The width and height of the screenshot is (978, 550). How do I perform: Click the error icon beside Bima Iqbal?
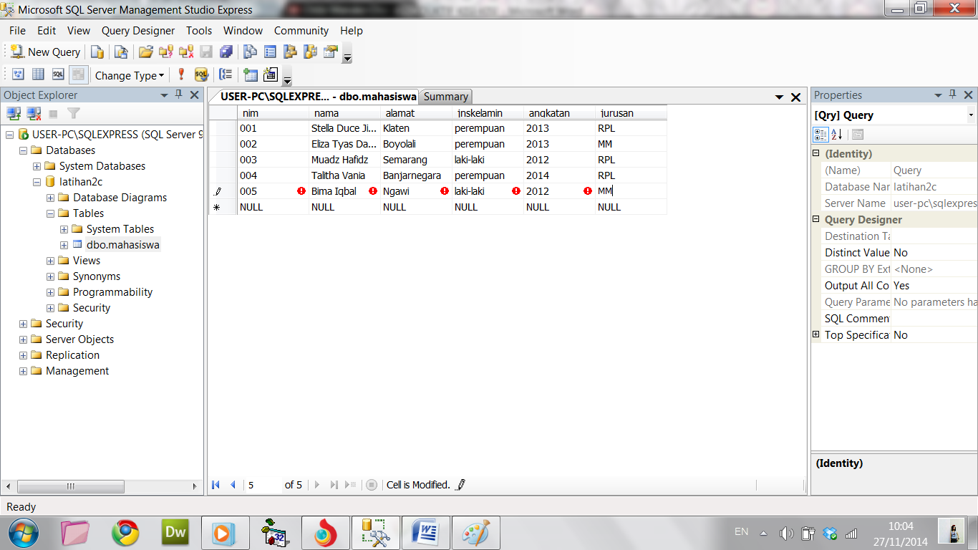(x=373, y=191)
